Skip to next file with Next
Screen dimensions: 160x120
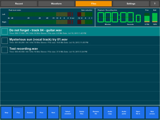(x=53, y=113)
